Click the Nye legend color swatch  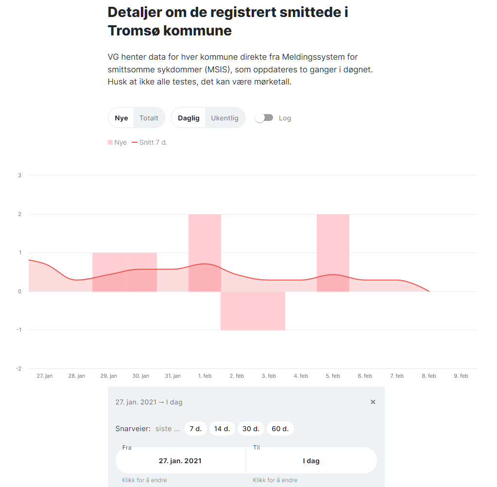pos(110,142)
